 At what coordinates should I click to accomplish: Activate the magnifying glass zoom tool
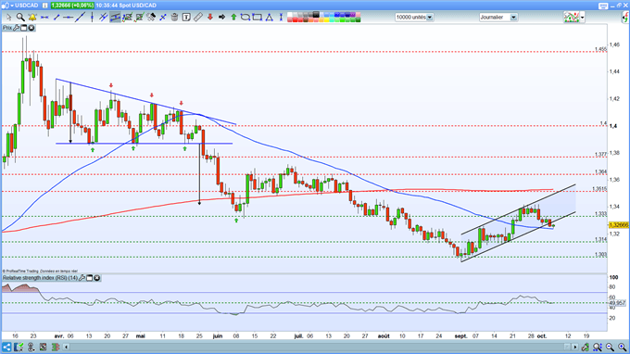[20, 18]
